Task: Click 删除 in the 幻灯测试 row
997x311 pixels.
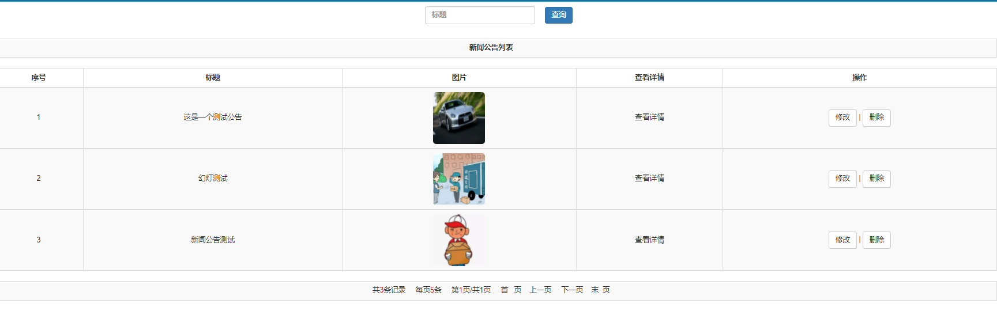Action: [876, 179]
